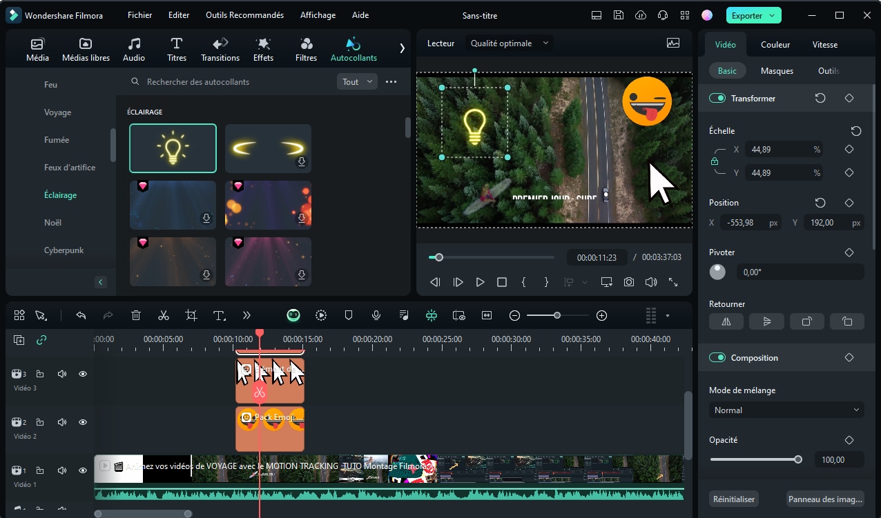This screenshot has width=881, height=518.
Task: Lock the Vidéo 1 track
Action: tap(40, 470)
